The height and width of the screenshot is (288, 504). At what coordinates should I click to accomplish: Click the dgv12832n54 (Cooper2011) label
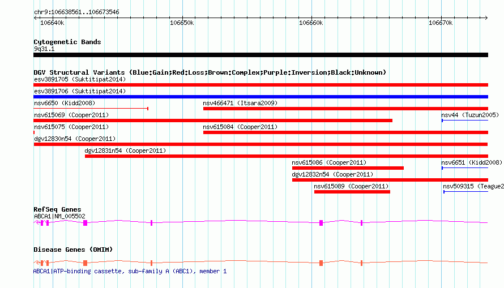[x=332, y=174]
